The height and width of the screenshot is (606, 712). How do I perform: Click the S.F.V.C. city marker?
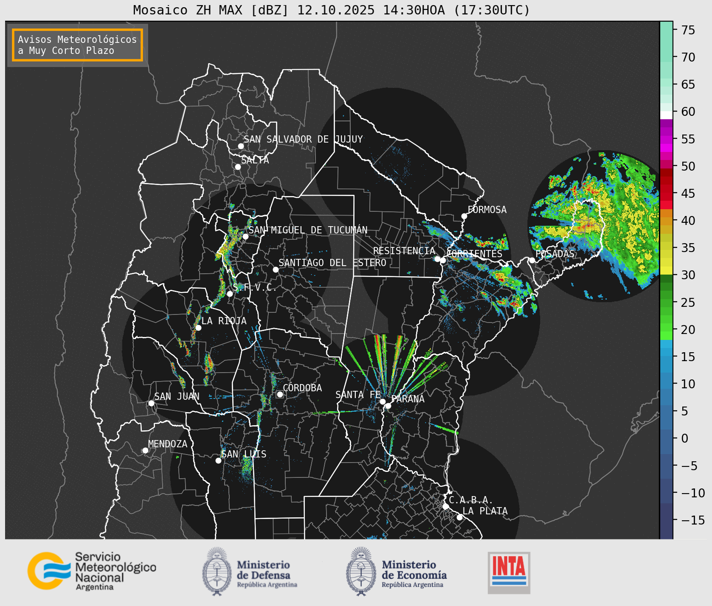click(x=230, y=294)
